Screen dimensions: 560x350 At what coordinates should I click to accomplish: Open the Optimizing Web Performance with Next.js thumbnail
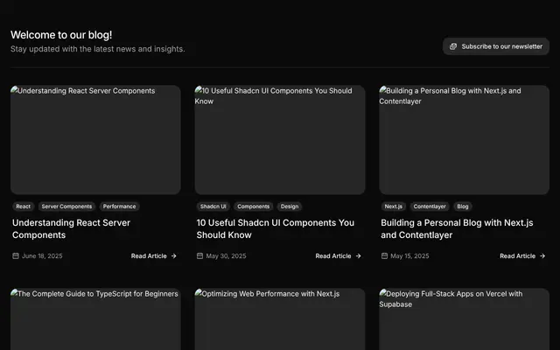point(280,319)
